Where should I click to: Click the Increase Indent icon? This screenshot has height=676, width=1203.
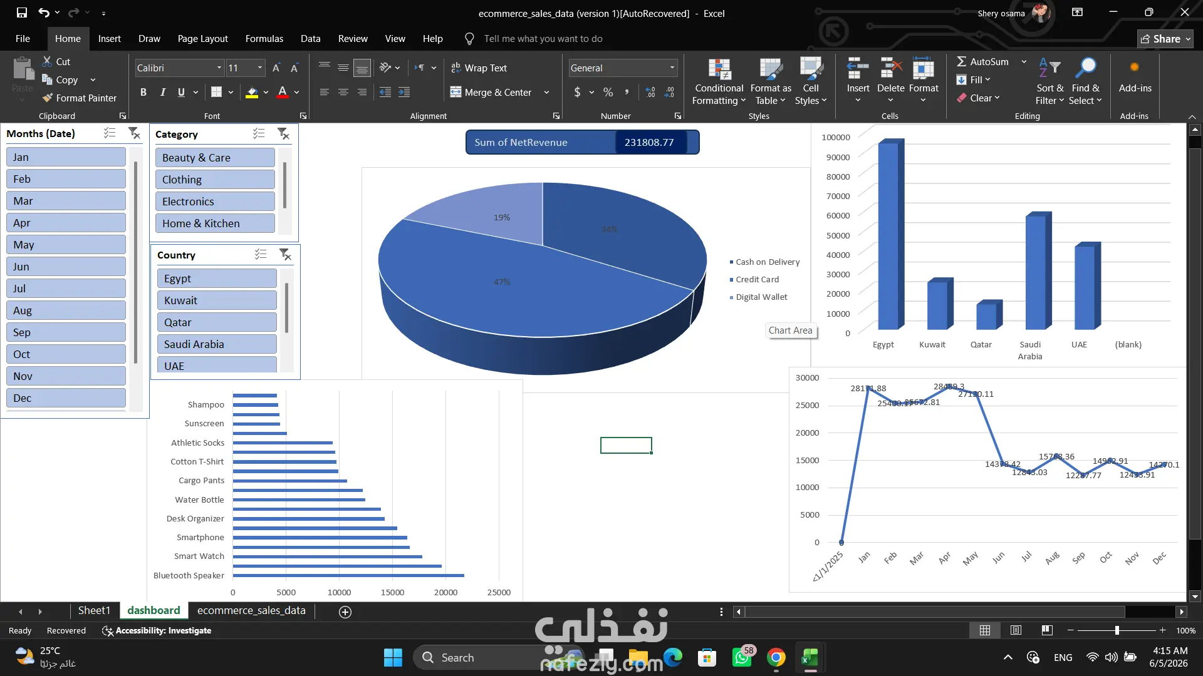coord(404,92)
